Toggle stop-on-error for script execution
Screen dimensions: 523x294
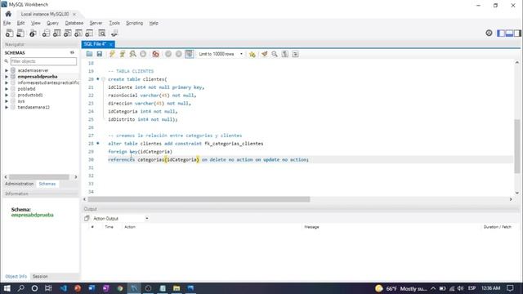click(x=155, y=54)
